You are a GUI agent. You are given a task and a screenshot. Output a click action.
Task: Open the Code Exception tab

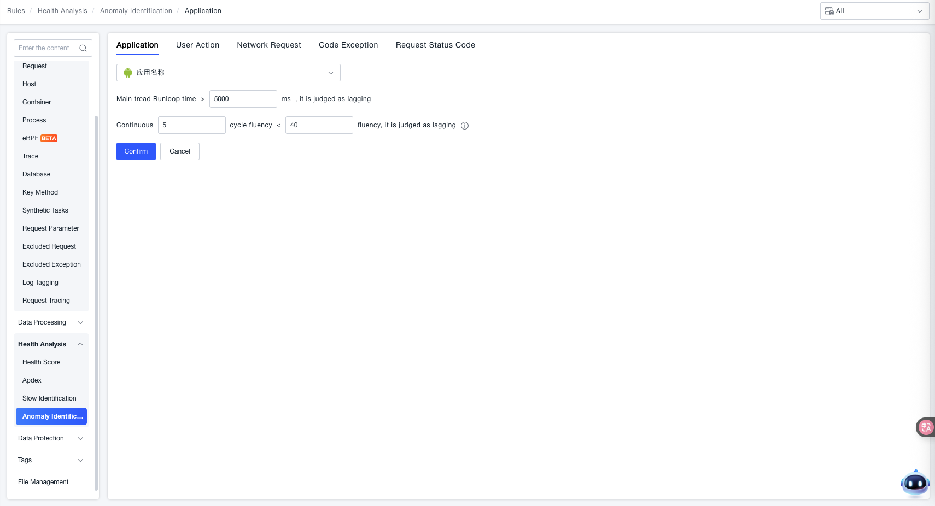click(x=348, y=45)
